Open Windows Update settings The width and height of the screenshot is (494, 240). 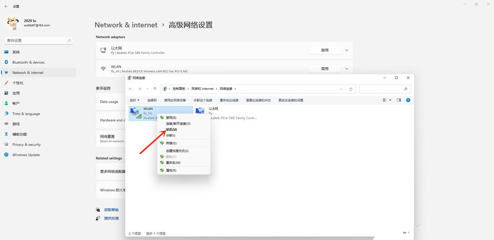(39, 155)
